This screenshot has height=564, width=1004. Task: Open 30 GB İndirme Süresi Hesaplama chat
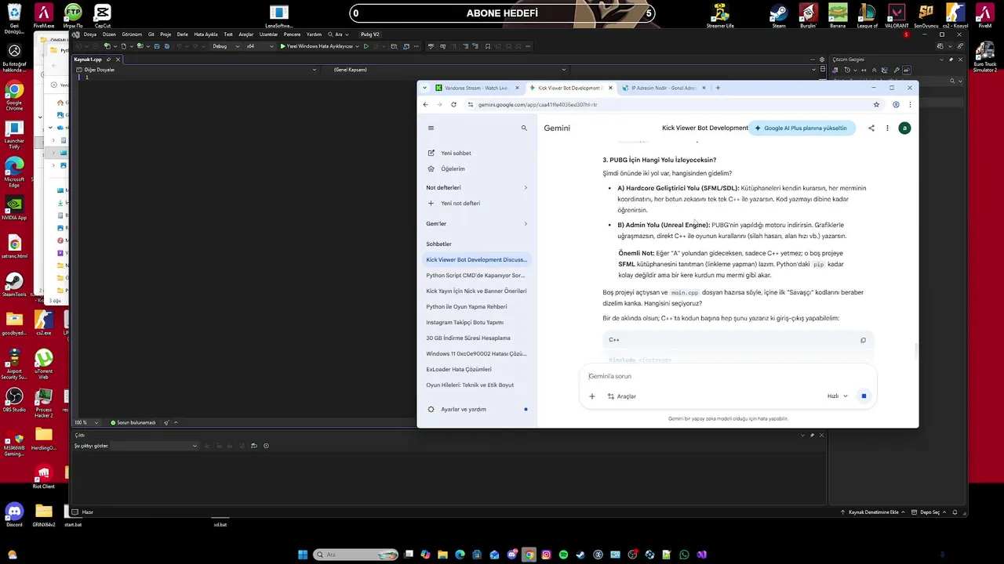point(477,338)
